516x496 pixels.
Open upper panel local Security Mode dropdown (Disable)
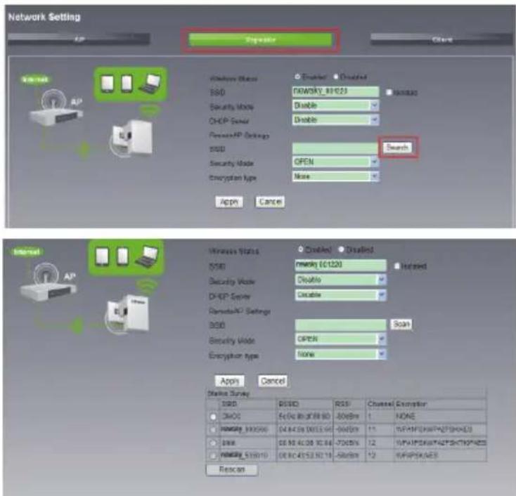pos(335,105)
